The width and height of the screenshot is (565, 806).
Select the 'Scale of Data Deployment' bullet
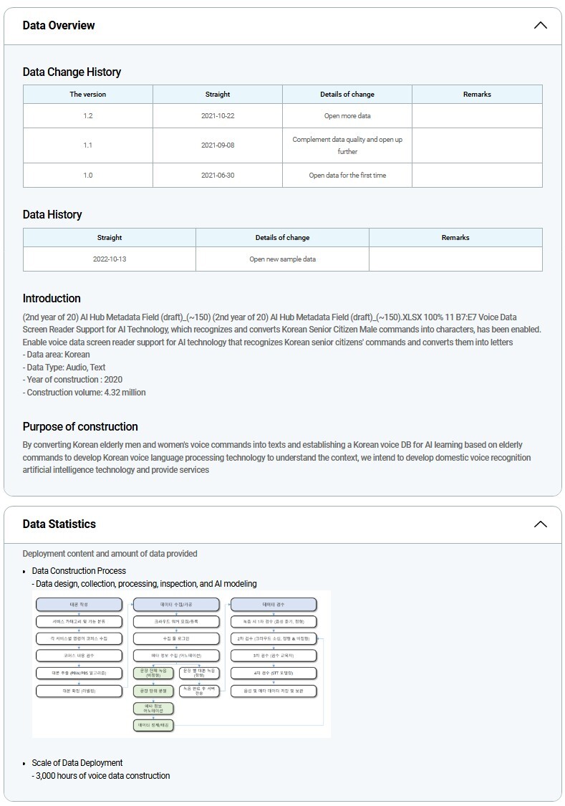point(77,763)
